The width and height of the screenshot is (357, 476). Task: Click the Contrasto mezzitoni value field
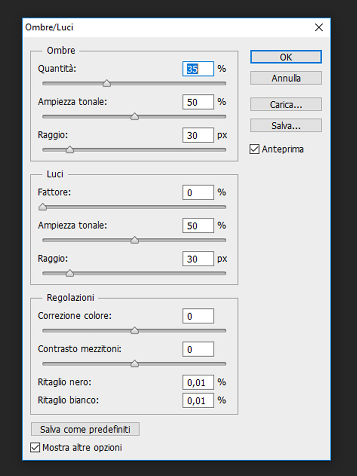(198, 349)
